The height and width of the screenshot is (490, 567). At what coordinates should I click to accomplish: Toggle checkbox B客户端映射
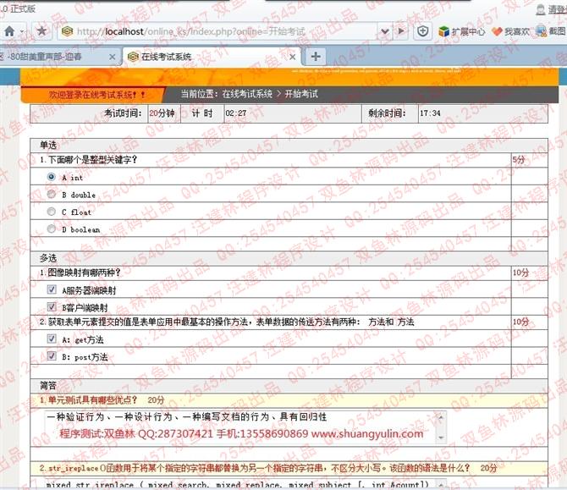[52, 306]
